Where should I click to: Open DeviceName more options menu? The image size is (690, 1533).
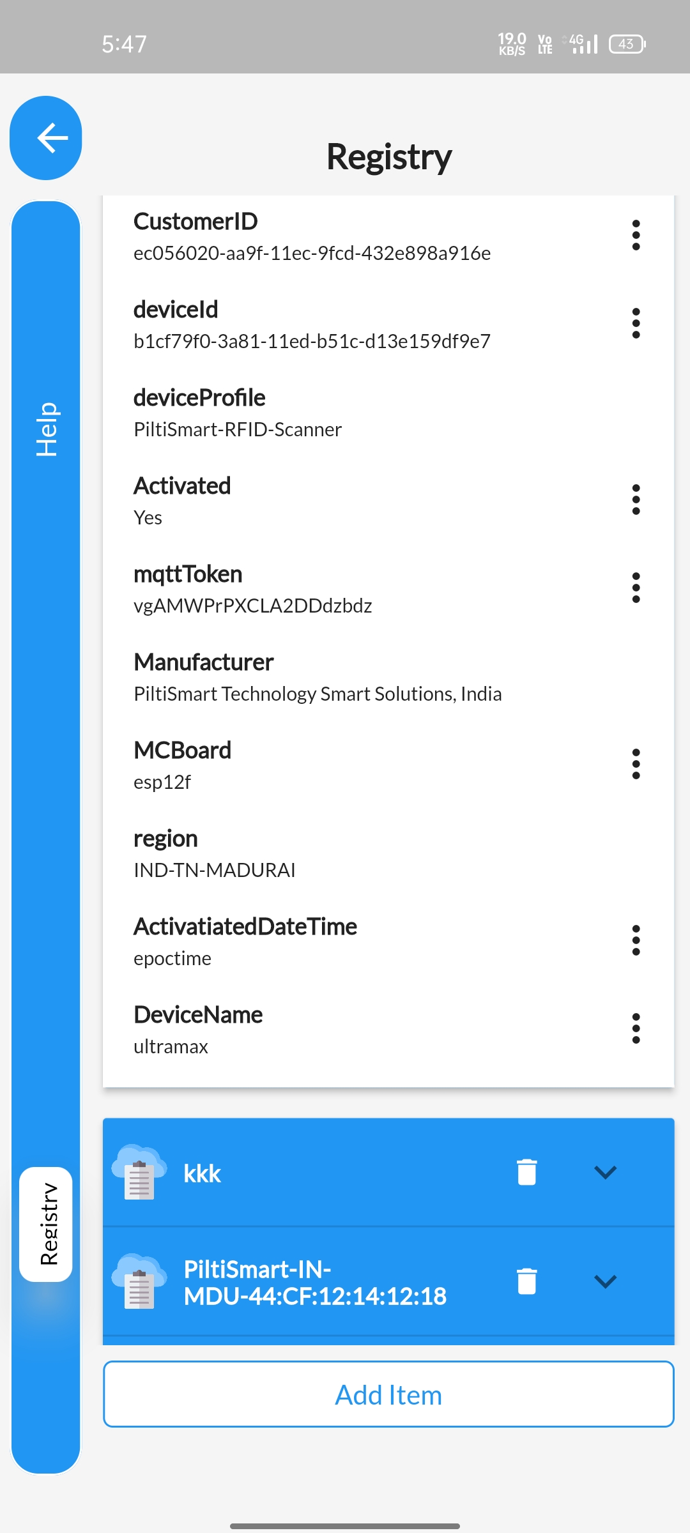tap(636, 1028)
